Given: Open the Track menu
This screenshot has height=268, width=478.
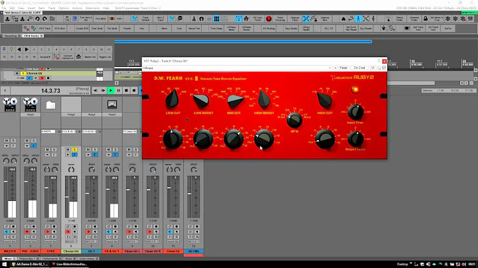Looking at the screenshot, I should tap(51, 8).
